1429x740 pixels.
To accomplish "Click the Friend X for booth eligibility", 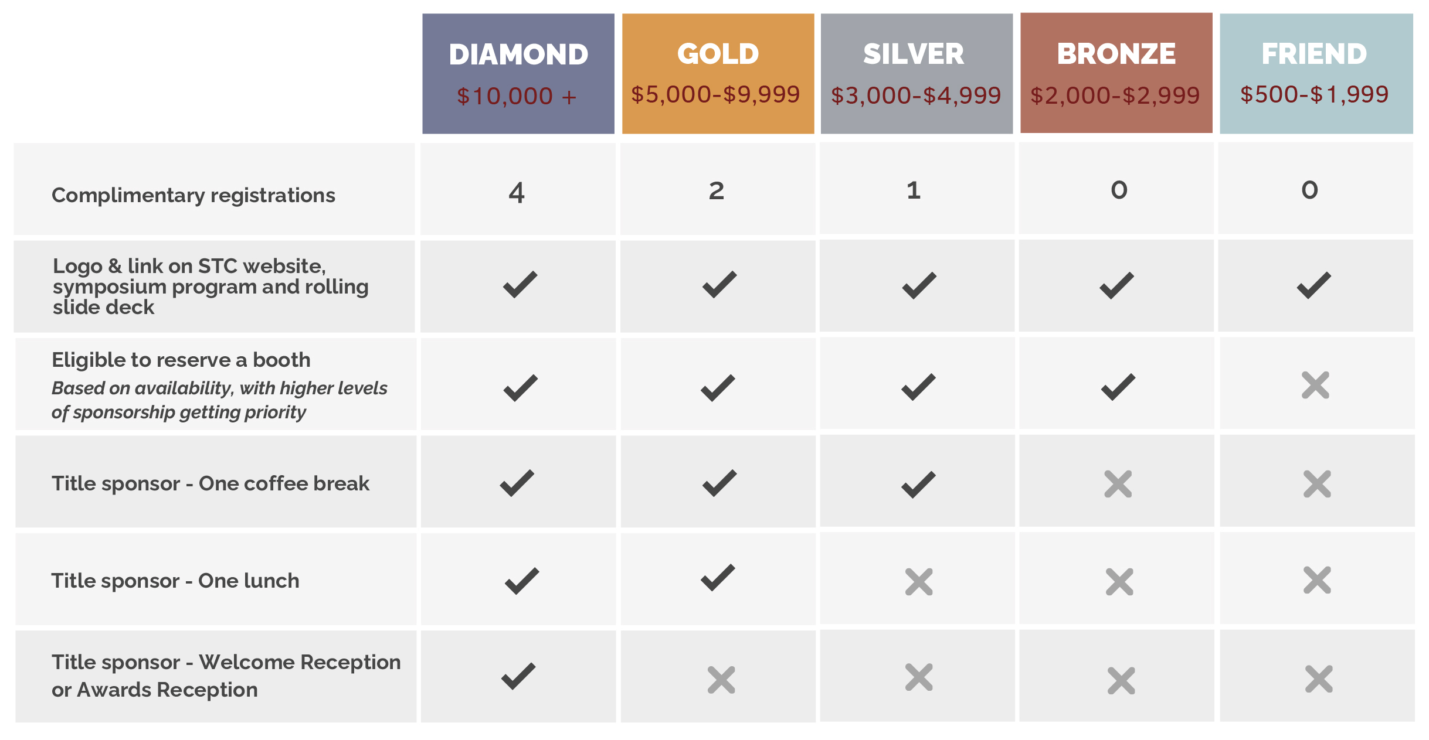I will coord(1315,385).
